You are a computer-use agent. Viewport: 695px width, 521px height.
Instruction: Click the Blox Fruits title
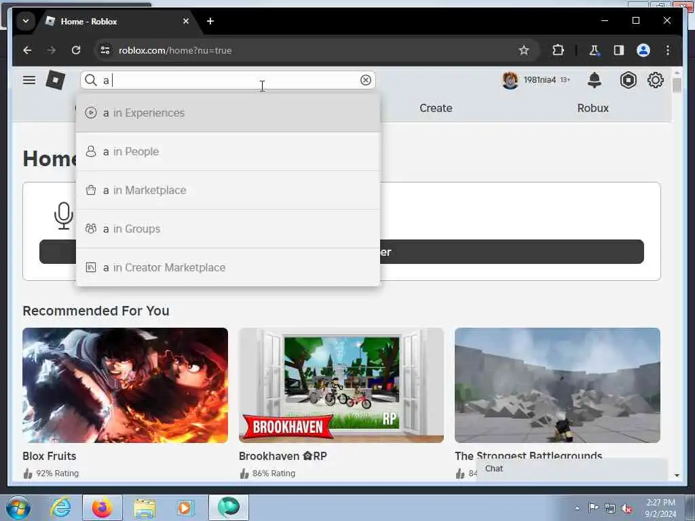[49, 456]
